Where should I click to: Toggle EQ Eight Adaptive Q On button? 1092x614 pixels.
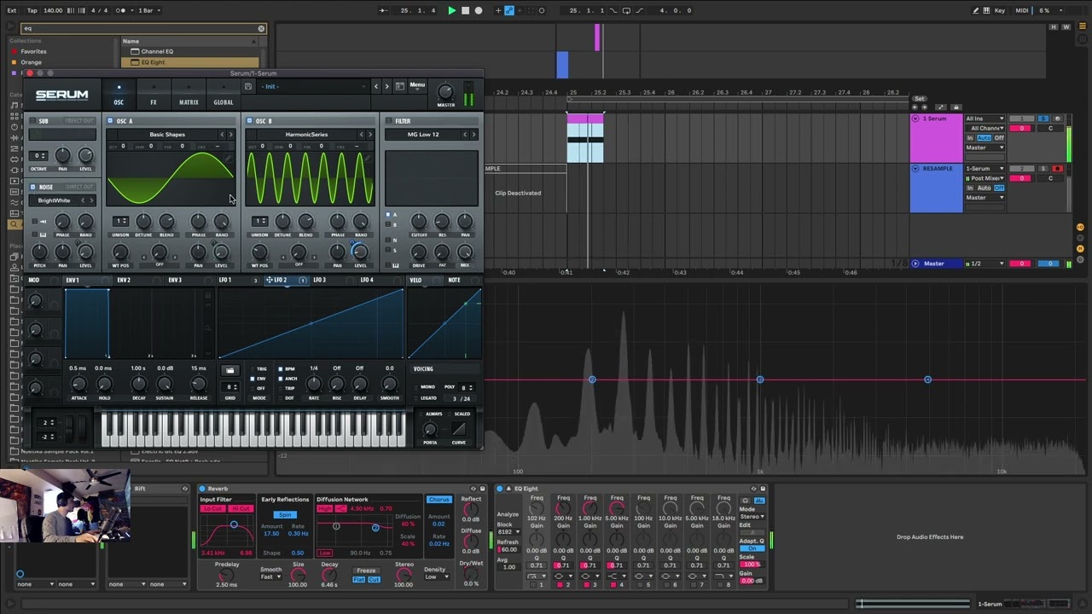(752, 548)
